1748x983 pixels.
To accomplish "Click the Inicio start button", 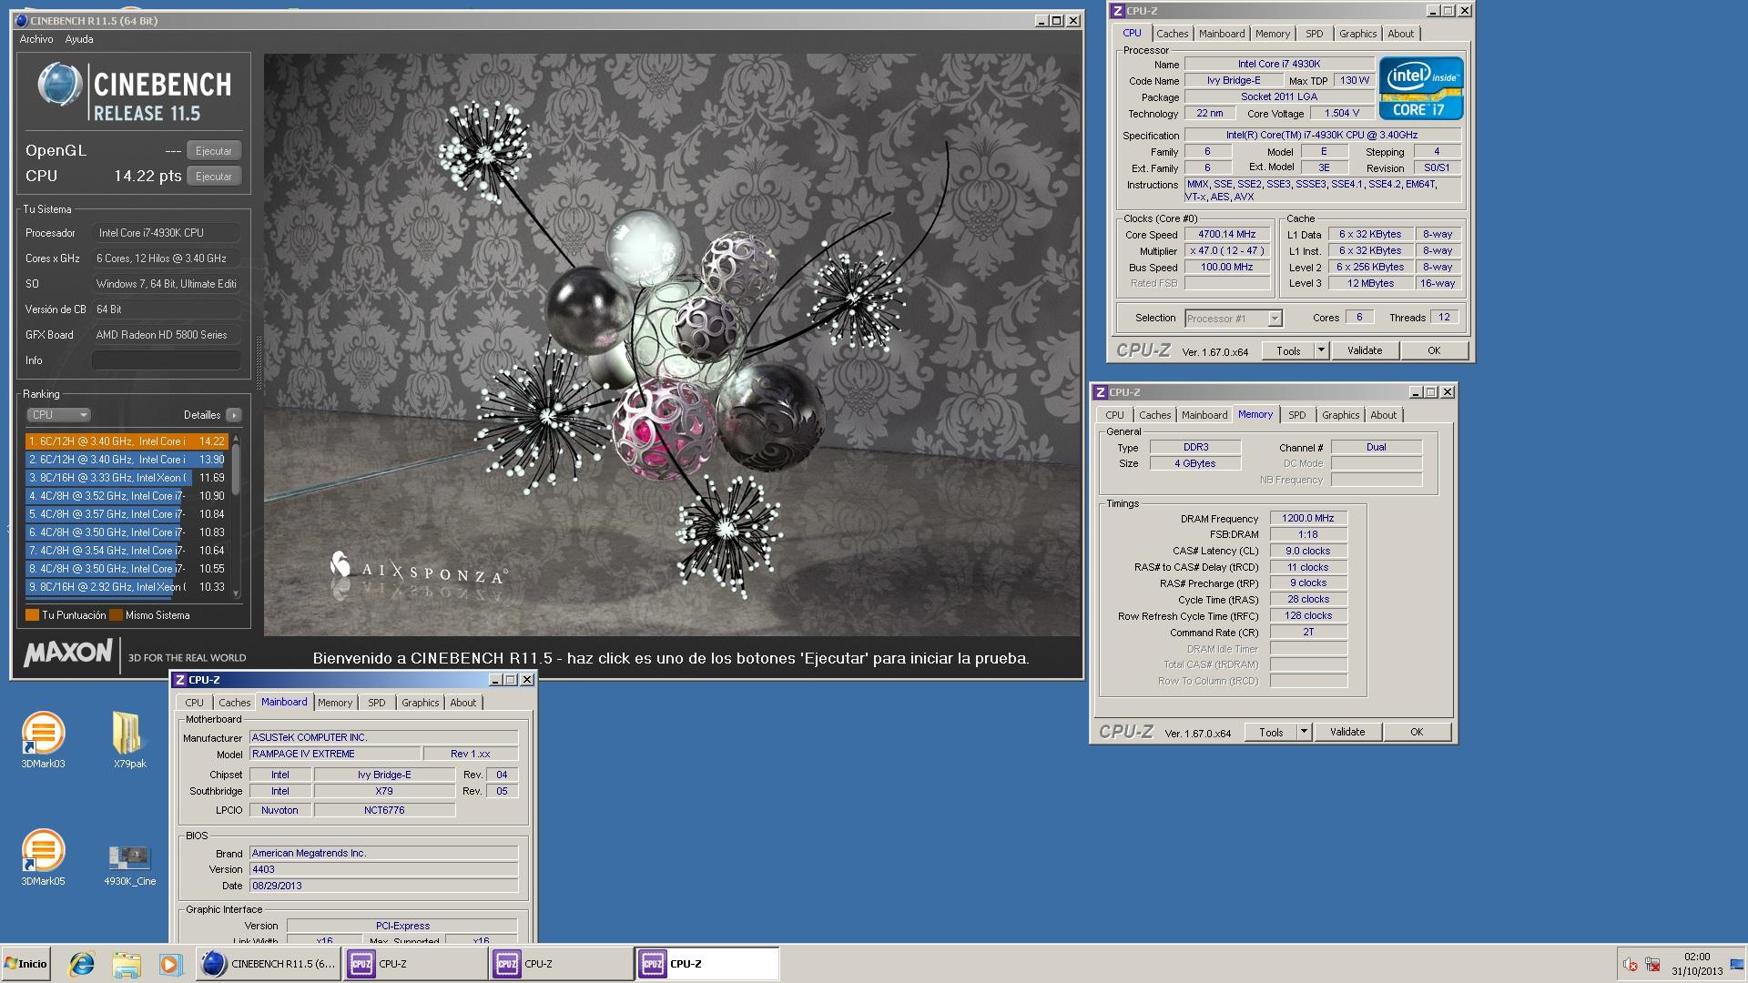I will tap(26, 964).
